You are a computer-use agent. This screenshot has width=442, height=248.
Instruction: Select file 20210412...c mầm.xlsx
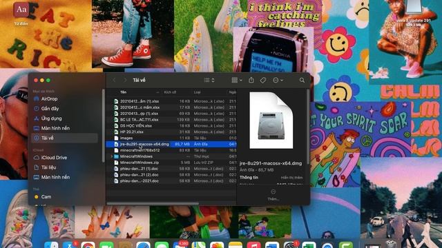140,107
